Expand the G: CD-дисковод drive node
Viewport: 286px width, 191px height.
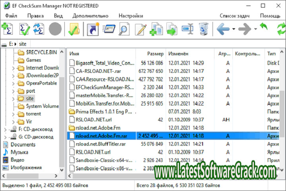(x=6, y=137)
